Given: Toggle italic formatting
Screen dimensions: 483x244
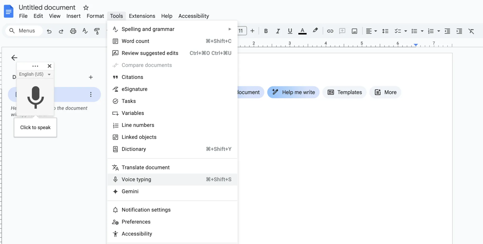Looking at the screenshot, I should [278, 31].
